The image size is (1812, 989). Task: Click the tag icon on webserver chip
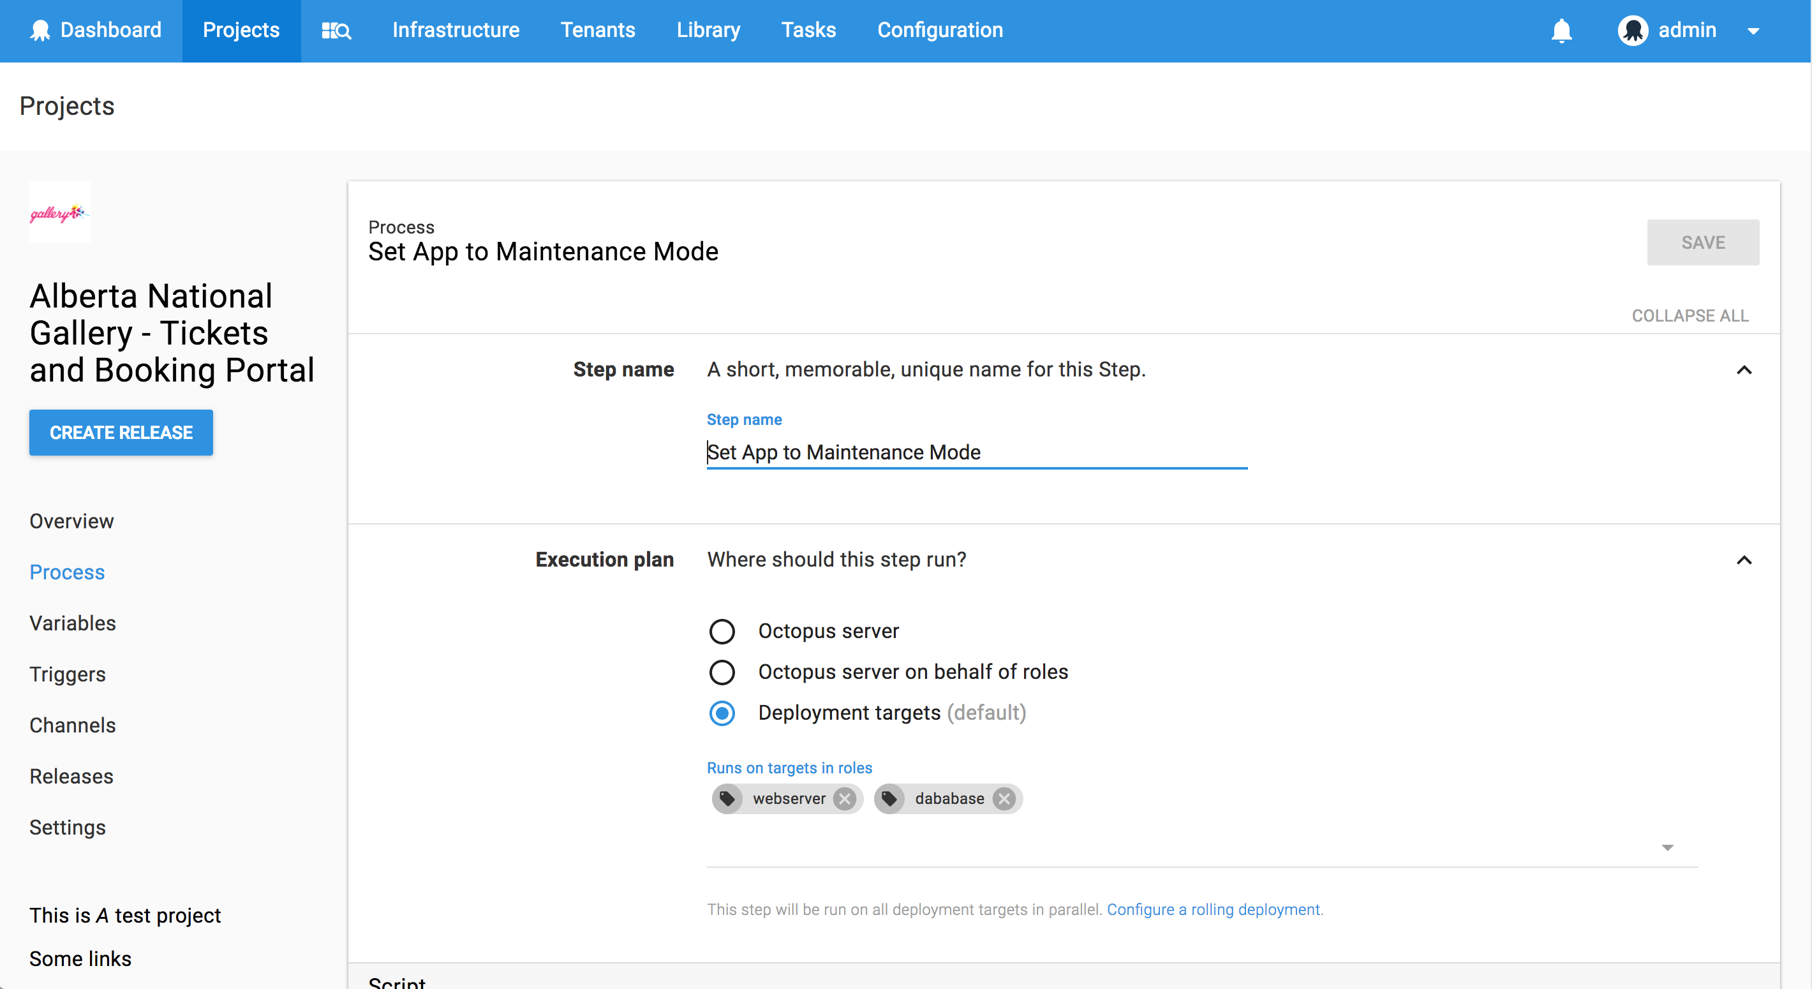727,798
